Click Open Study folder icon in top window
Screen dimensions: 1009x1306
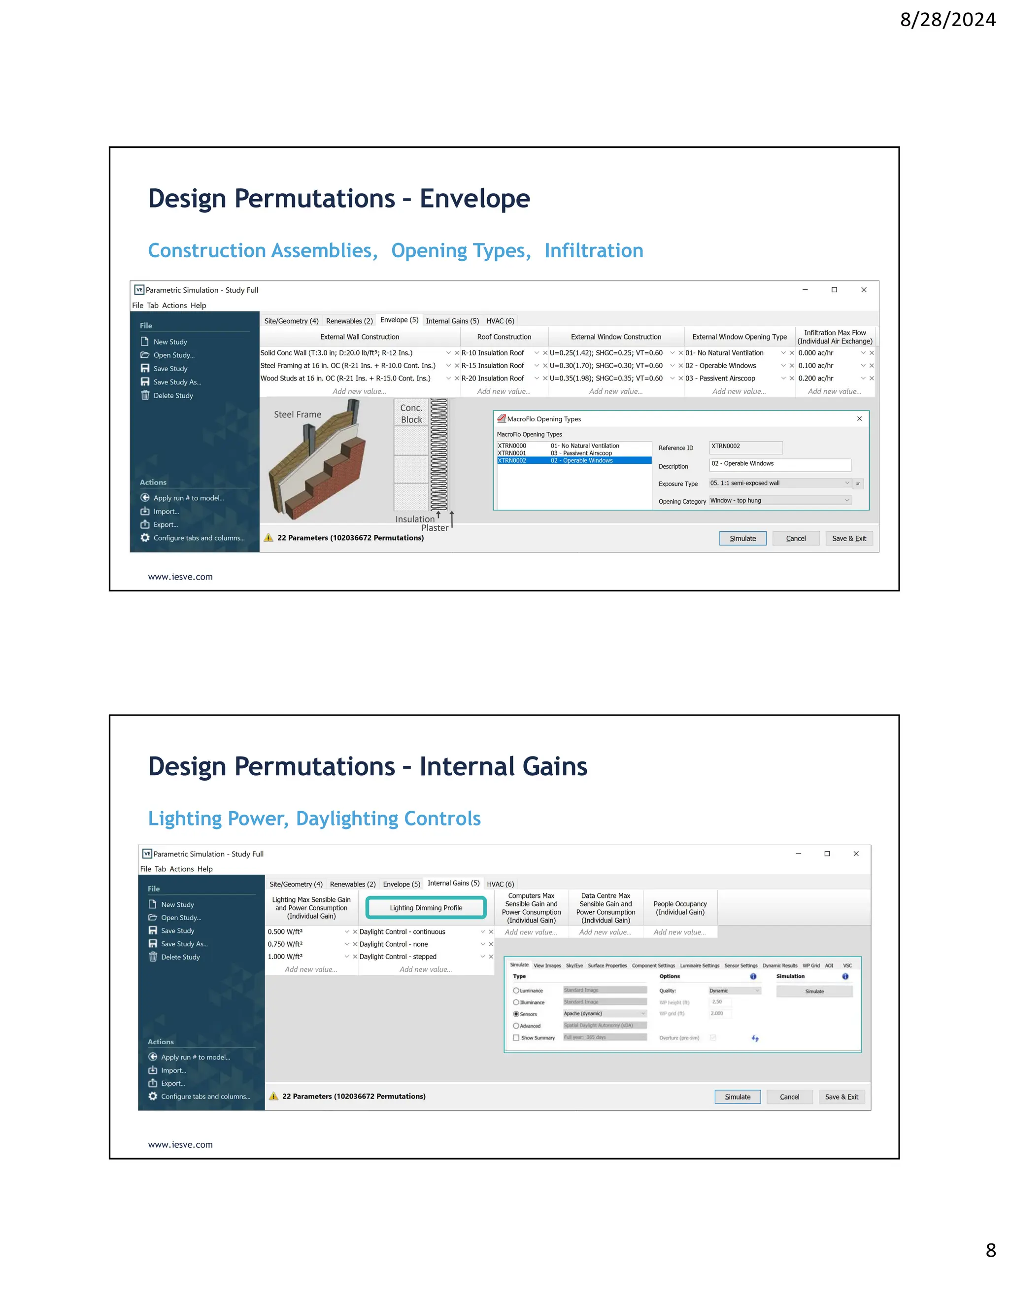[x=145, y=355]
